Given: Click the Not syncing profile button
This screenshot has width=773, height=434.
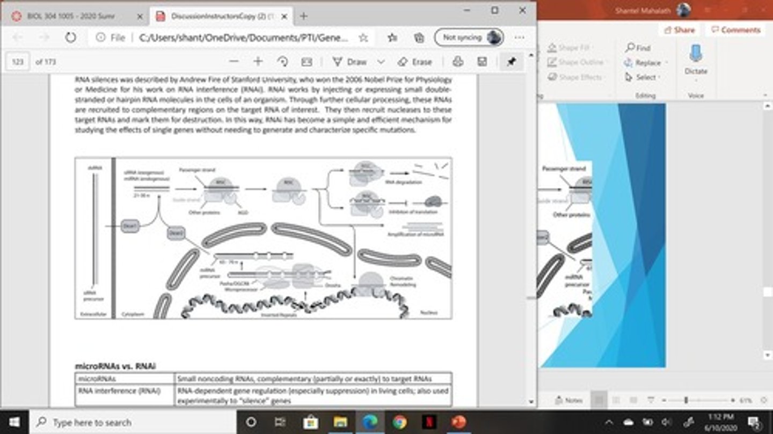Looking at the screenshot, I should (x=469, y=38).
